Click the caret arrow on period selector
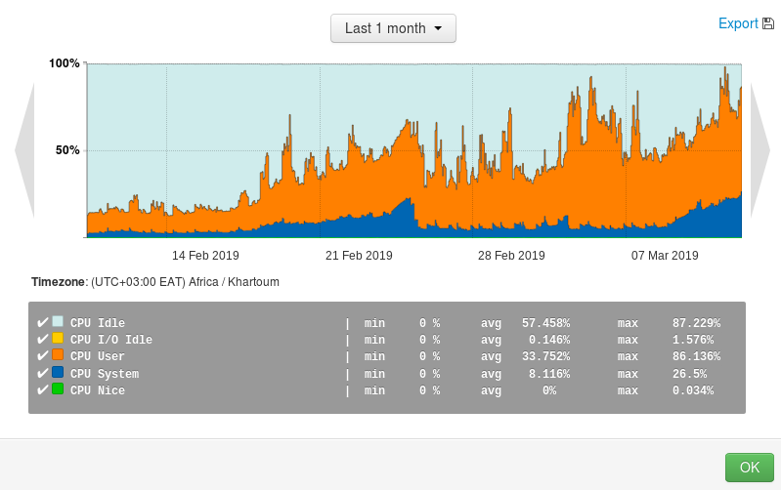The height and width of the screenshot is (490, 781). point(438,29)
